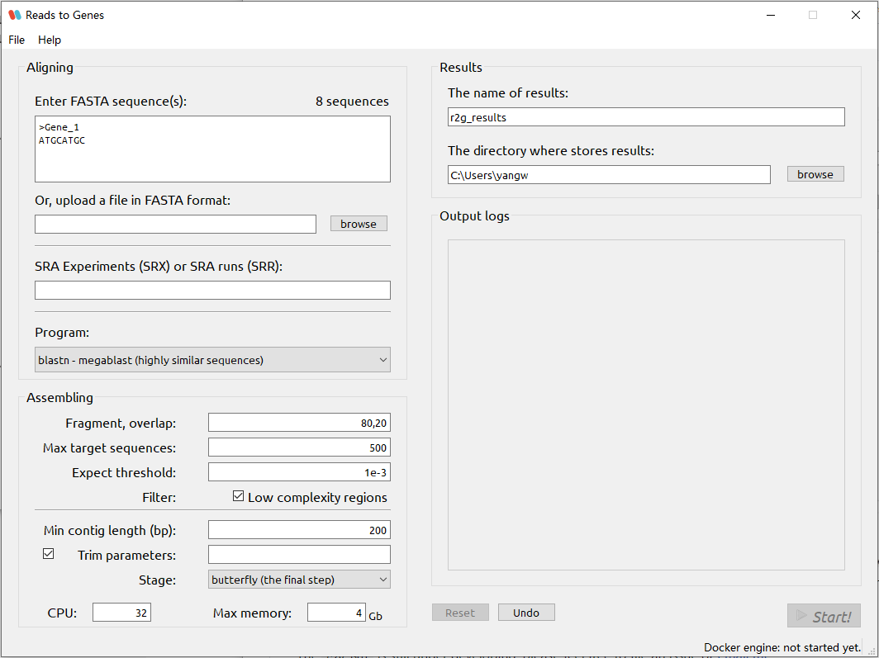879x658 pixels.
Task: Expand the blastn megablast program selector
Action: tap(211, 359)
